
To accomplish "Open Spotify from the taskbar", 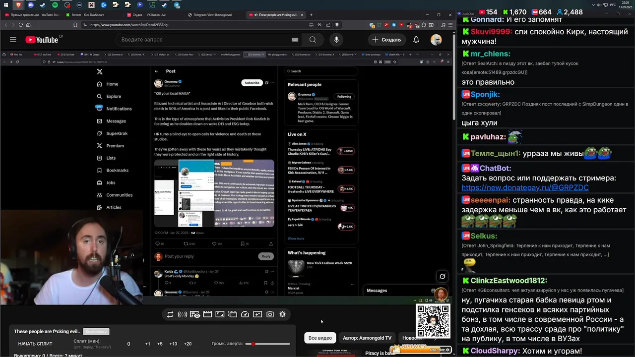I will [55, 5].
